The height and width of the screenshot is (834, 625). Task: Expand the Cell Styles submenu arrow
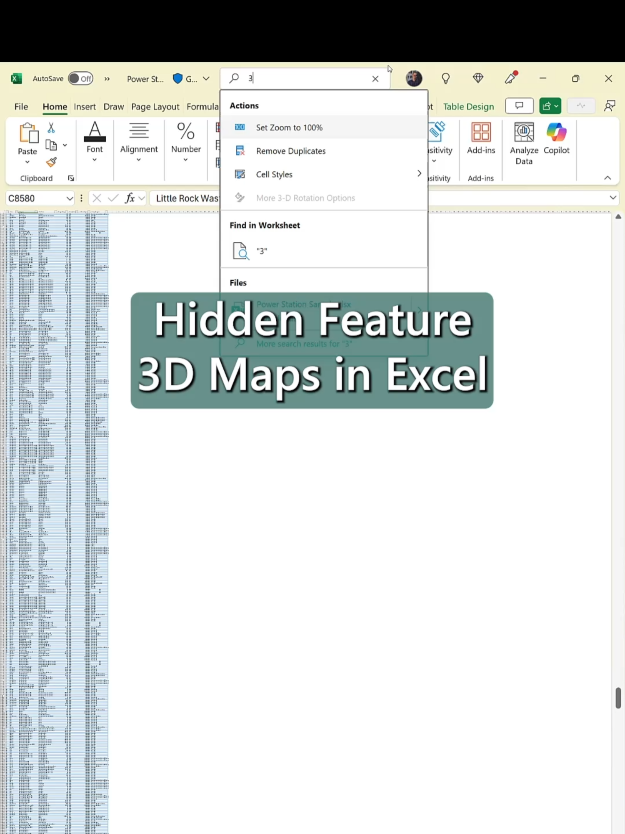419,173
